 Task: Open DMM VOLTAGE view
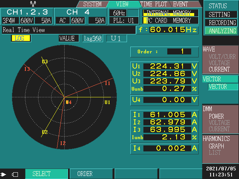pyautogui.click(x=219, y=123)
